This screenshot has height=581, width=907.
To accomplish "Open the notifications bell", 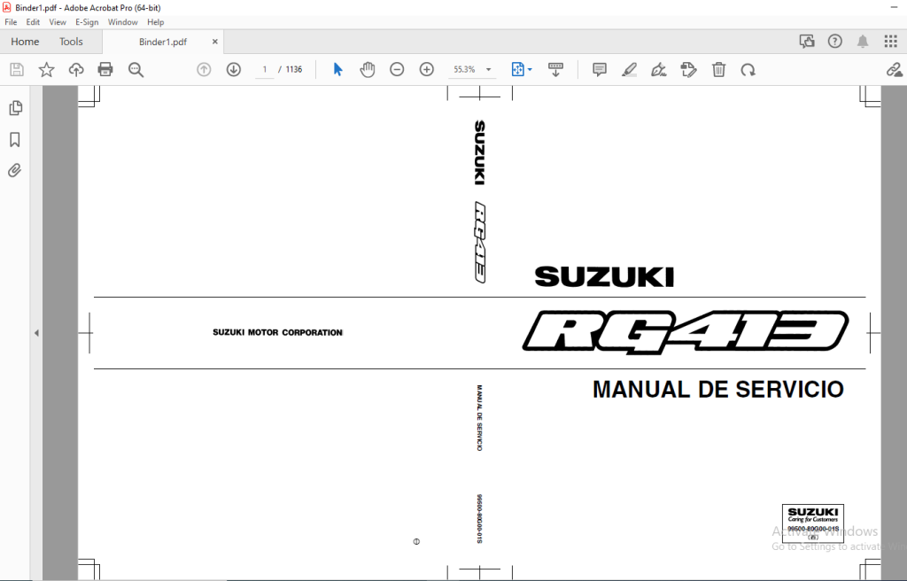I will 863,41.
